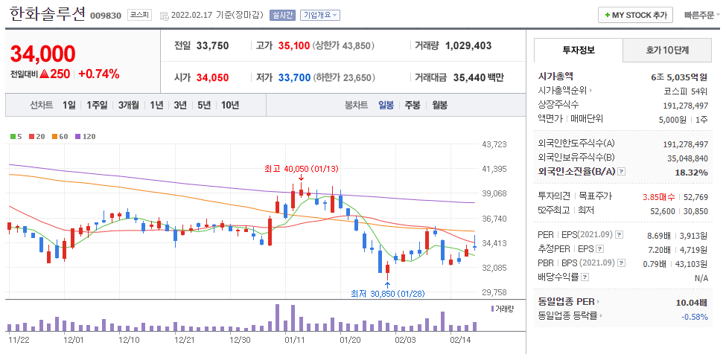The width and height of the screenshot is (726, 354).
Task: Select the 주봉 candle chart
Action: 413,105
